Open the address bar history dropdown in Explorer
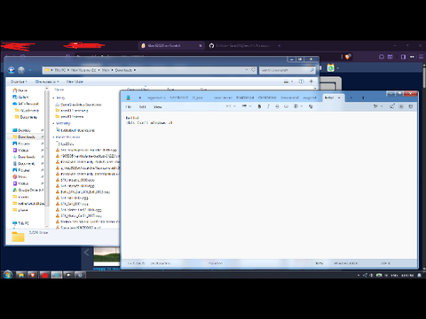Viewport: 426px width, 319px height. tap(247, 70)
